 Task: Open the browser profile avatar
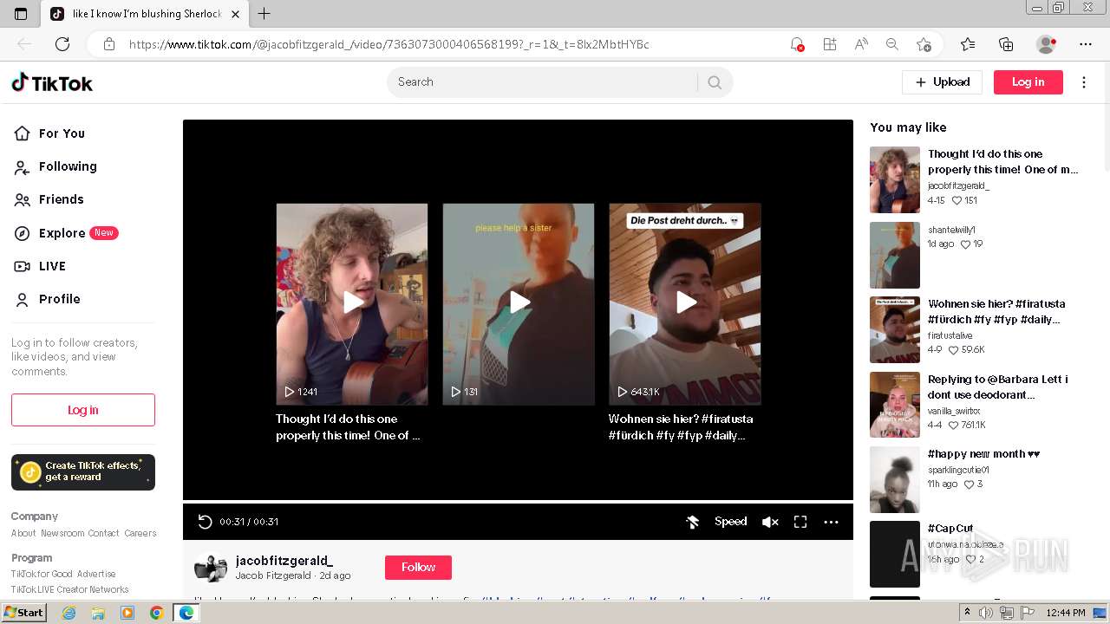coord(1047,44)
